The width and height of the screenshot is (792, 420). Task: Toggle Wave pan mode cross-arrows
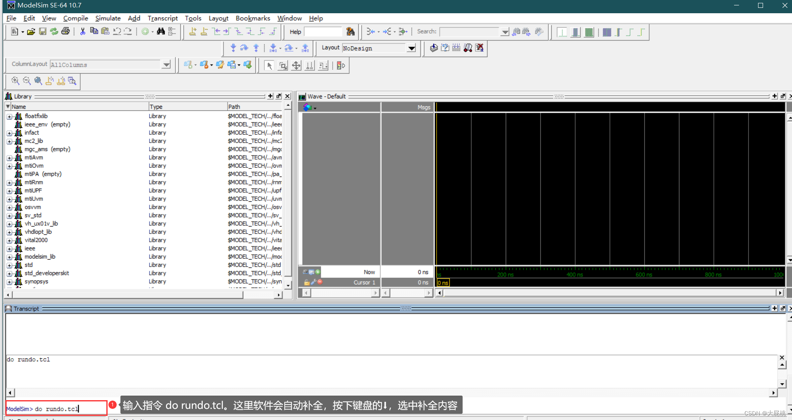click(x=296, y=66)
